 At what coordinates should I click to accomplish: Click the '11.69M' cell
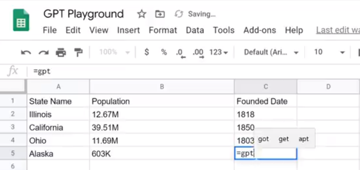pyautogui.click(x=162, y=140)
